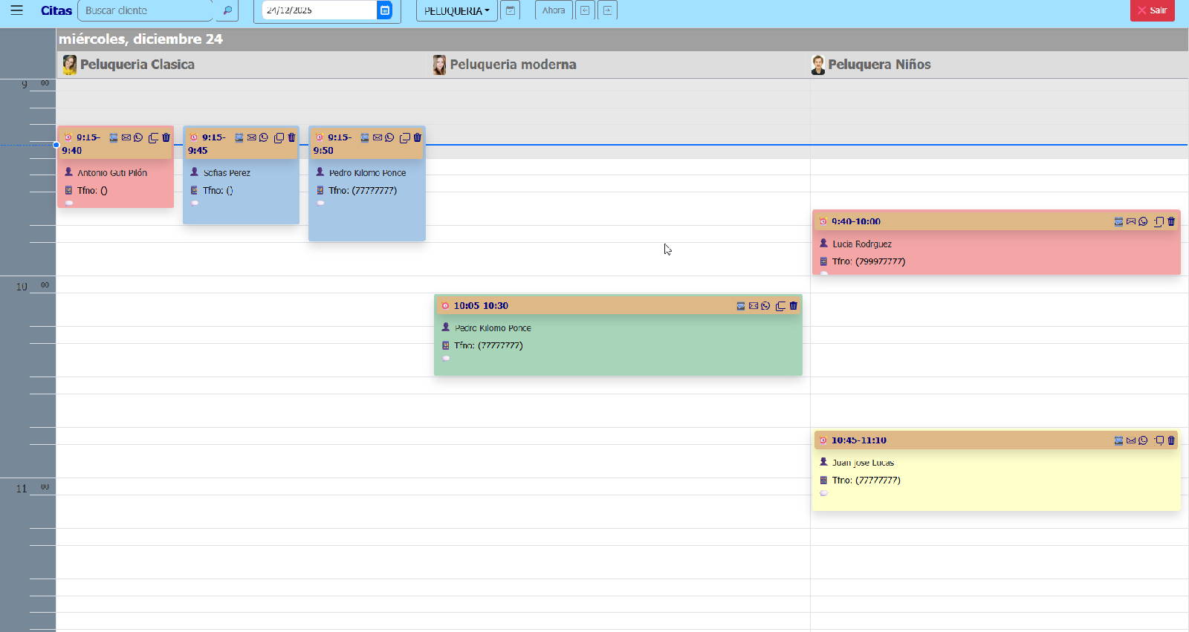
Task: Delete Antonio Guti Pilón's appointment
Action: coord(166,137)
